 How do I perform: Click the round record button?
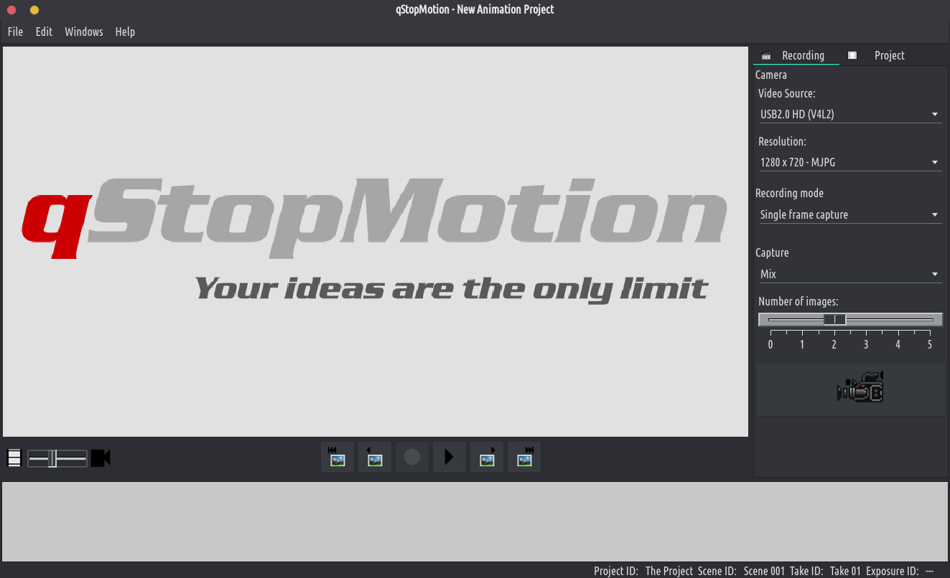click(x=412, y=457)
